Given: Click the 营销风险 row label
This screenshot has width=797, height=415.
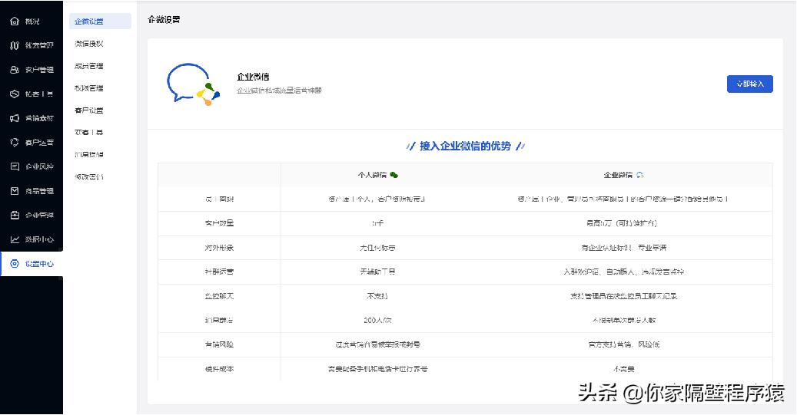Looking at the screenshot, I should [x=219, y=344].
